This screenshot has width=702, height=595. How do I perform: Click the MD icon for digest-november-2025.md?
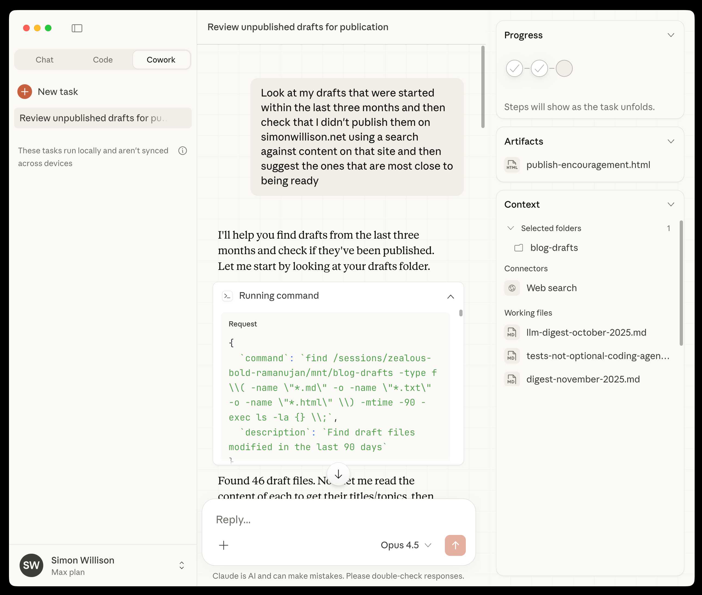click(512, 379)
